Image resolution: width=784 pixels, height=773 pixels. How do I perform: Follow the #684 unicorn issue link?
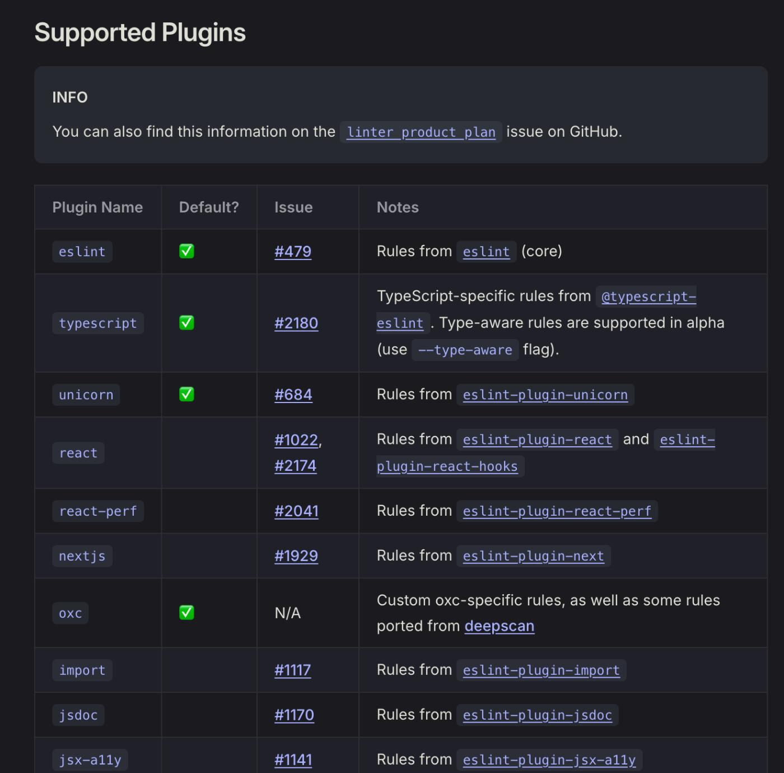293,395
